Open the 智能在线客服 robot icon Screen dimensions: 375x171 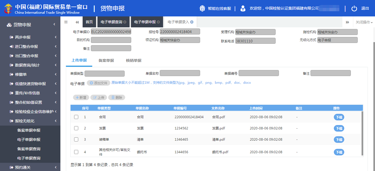(x=202, y=8)
